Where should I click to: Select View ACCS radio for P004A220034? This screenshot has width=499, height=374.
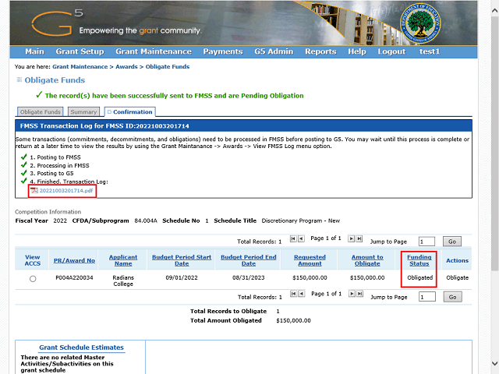(x=33, y=279)
